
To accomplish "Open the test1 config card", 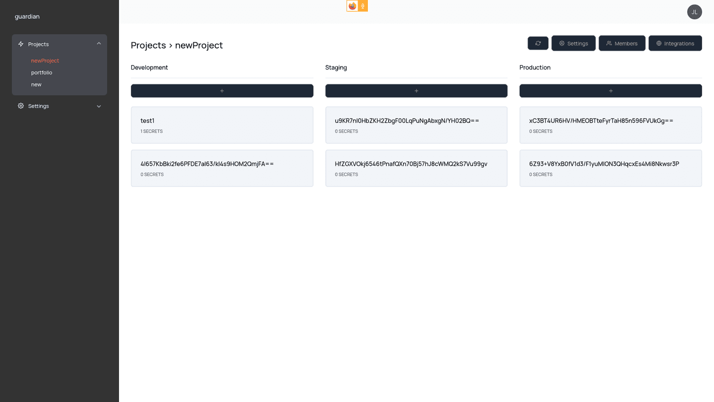I will point(222,125).
